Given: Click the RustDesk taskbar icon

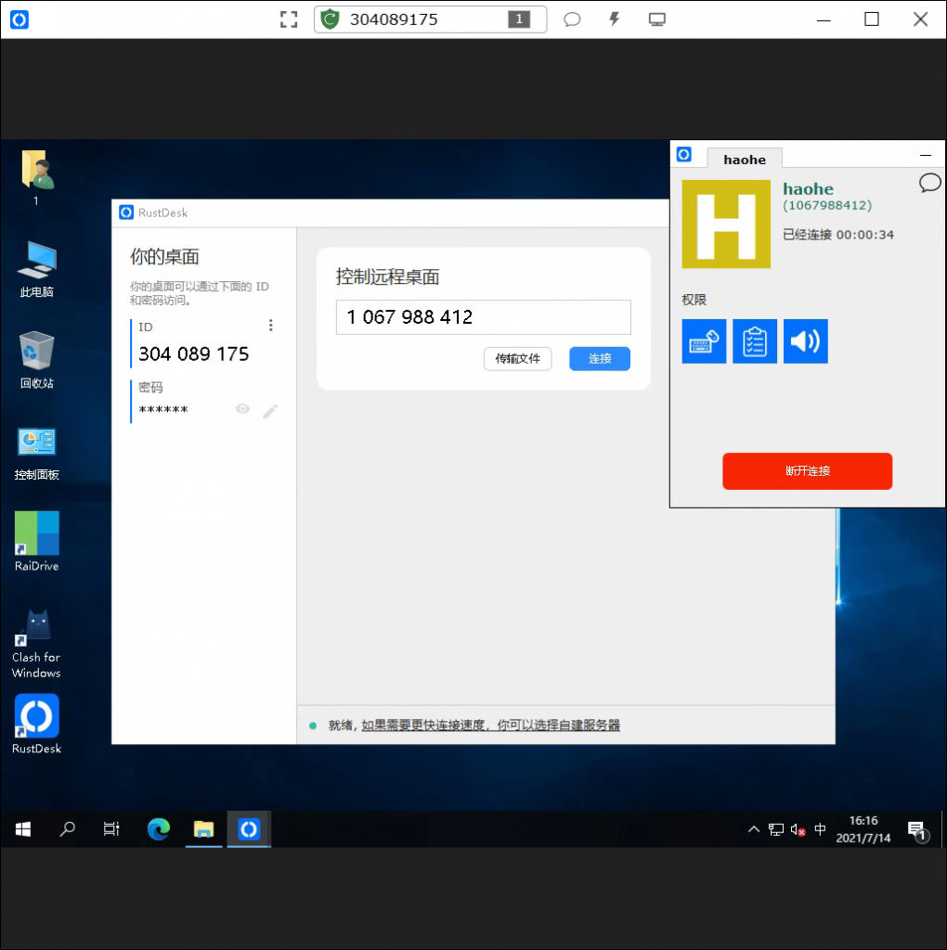Looking at the screenshot, I should (249, 828).
